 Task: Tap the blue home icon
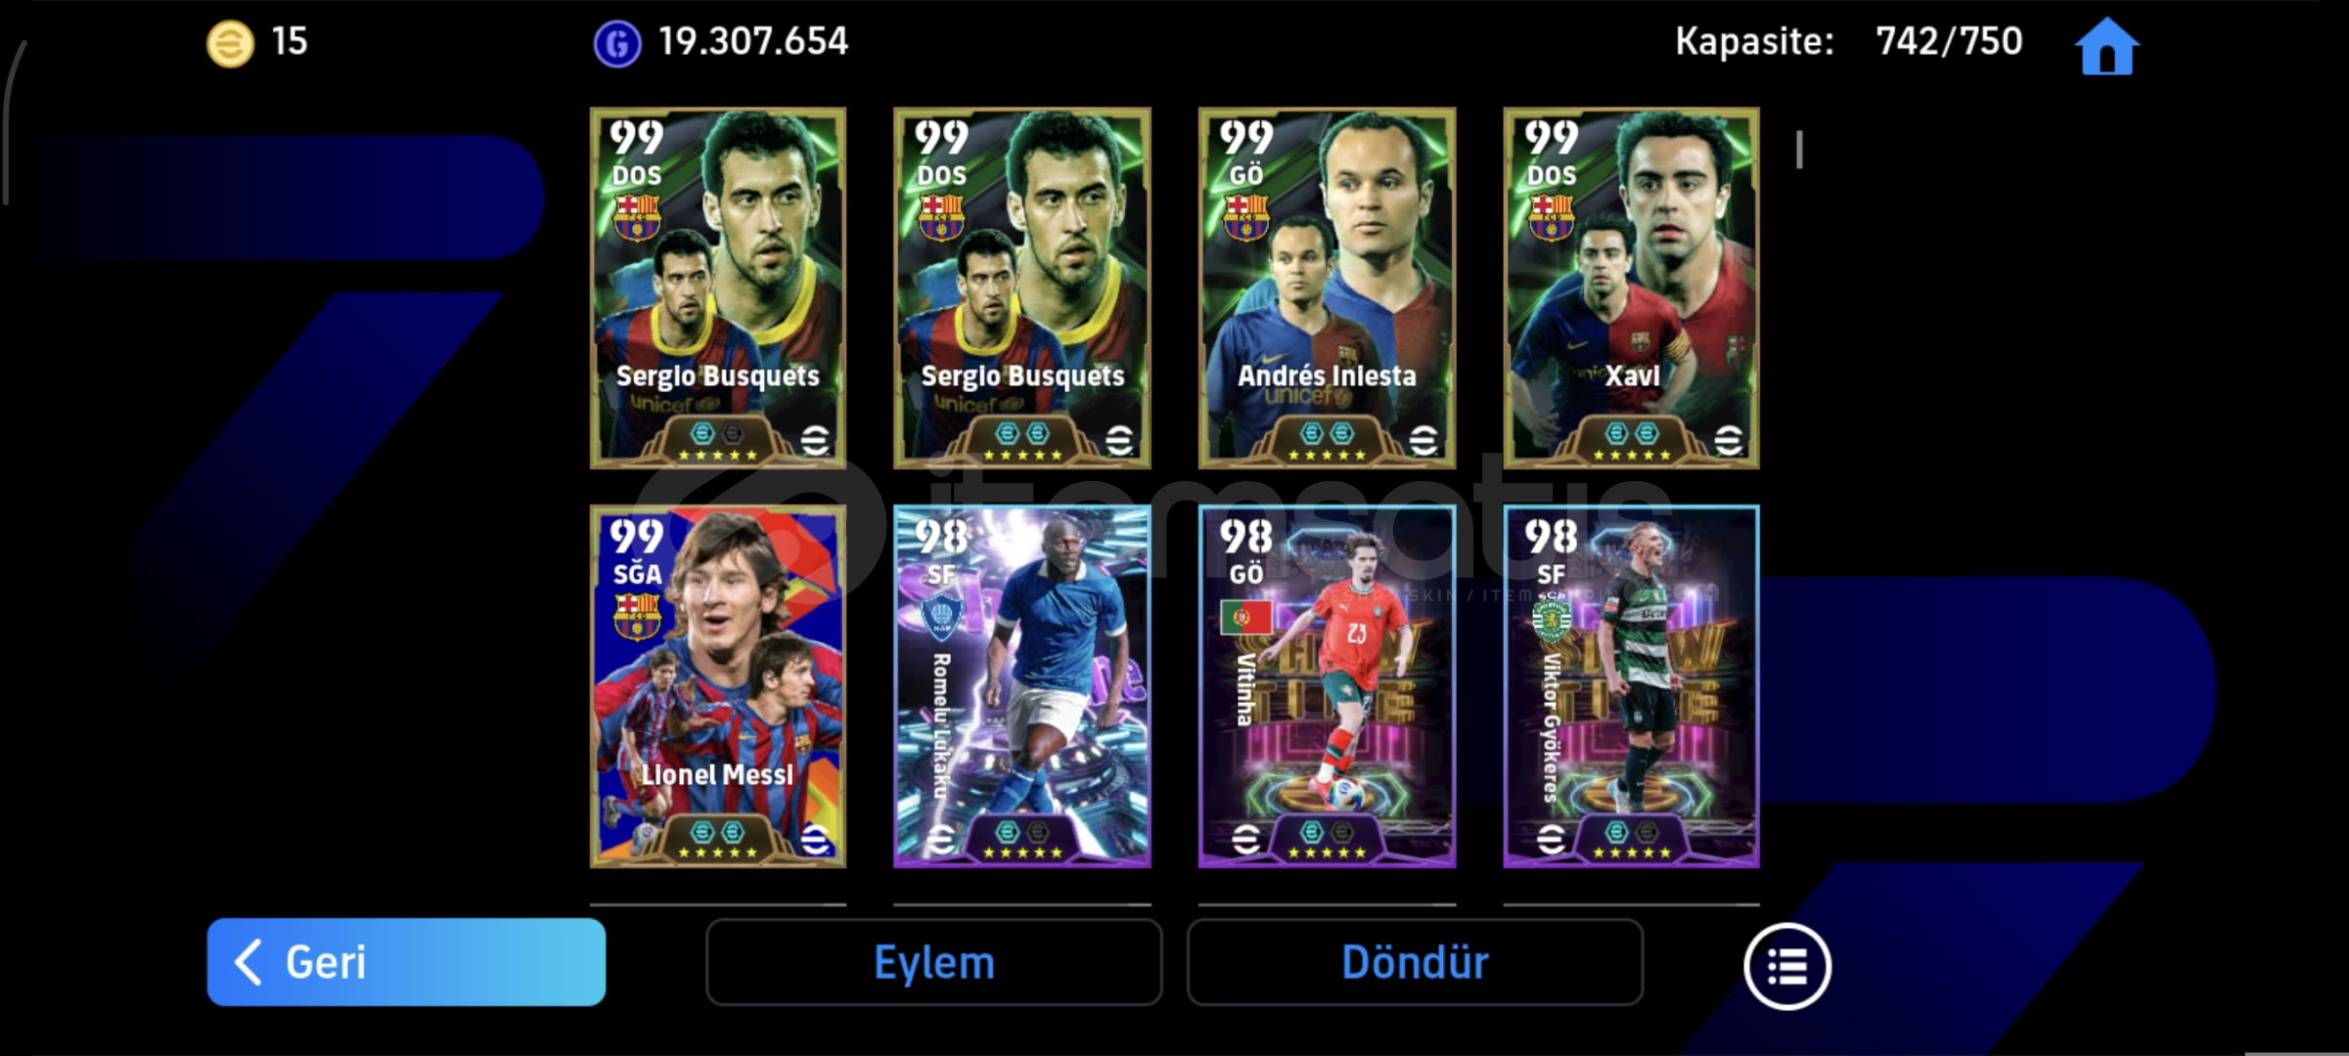[2107, 45]
